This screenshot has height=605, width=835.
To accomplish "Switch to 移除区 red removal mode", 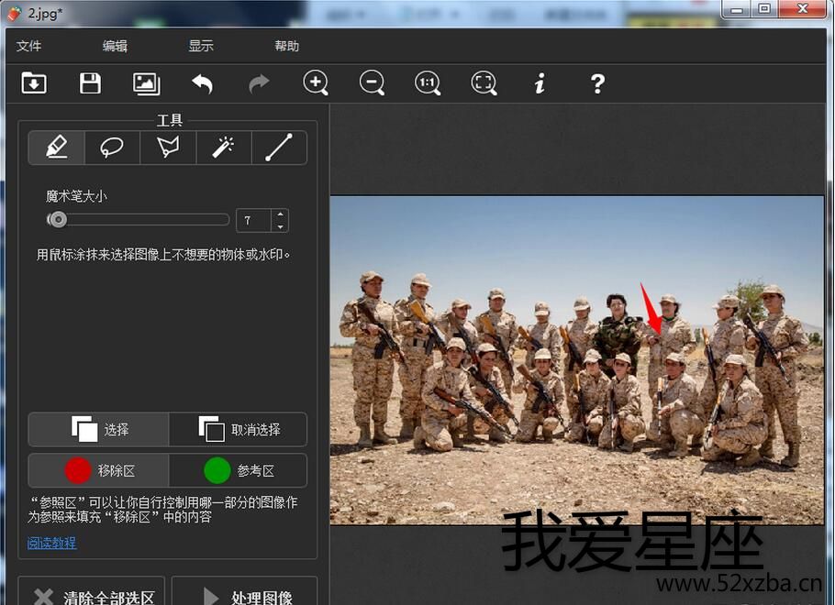I will click(99, 470).
